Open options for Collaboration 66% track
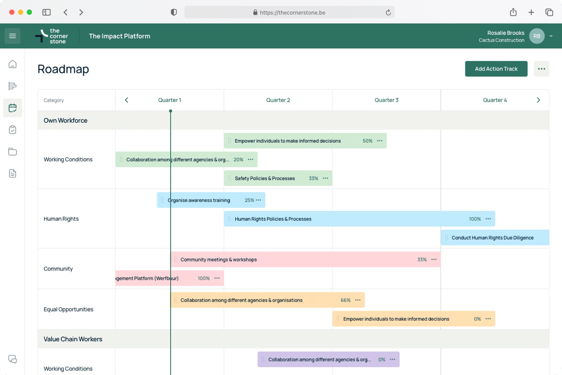This screenshot has height=375, width=562. pos(357,300)
